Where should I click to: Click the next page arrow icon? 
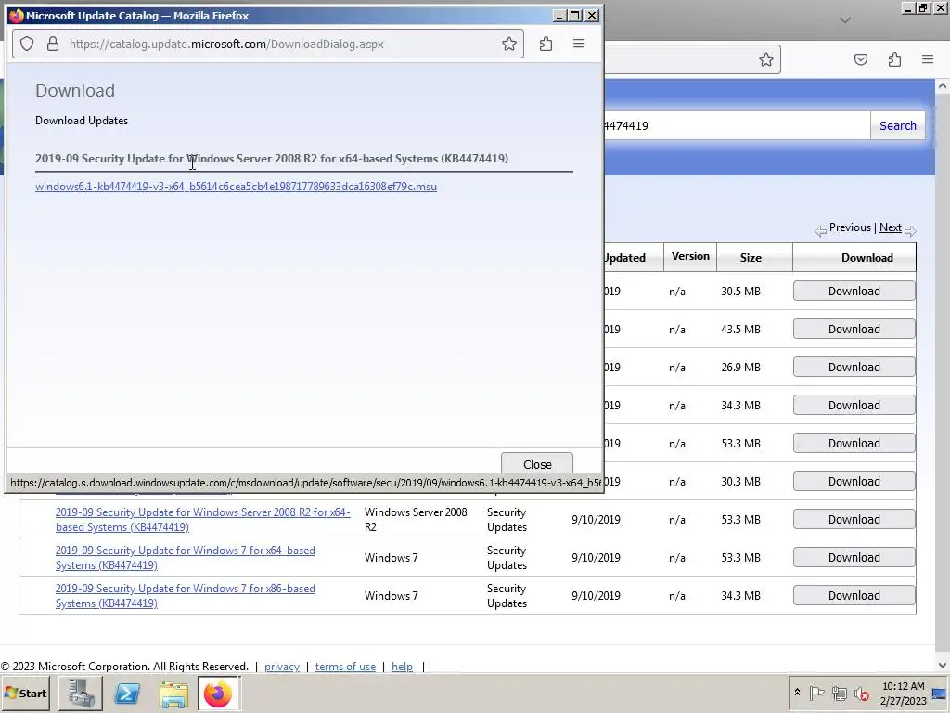[910, 230]
